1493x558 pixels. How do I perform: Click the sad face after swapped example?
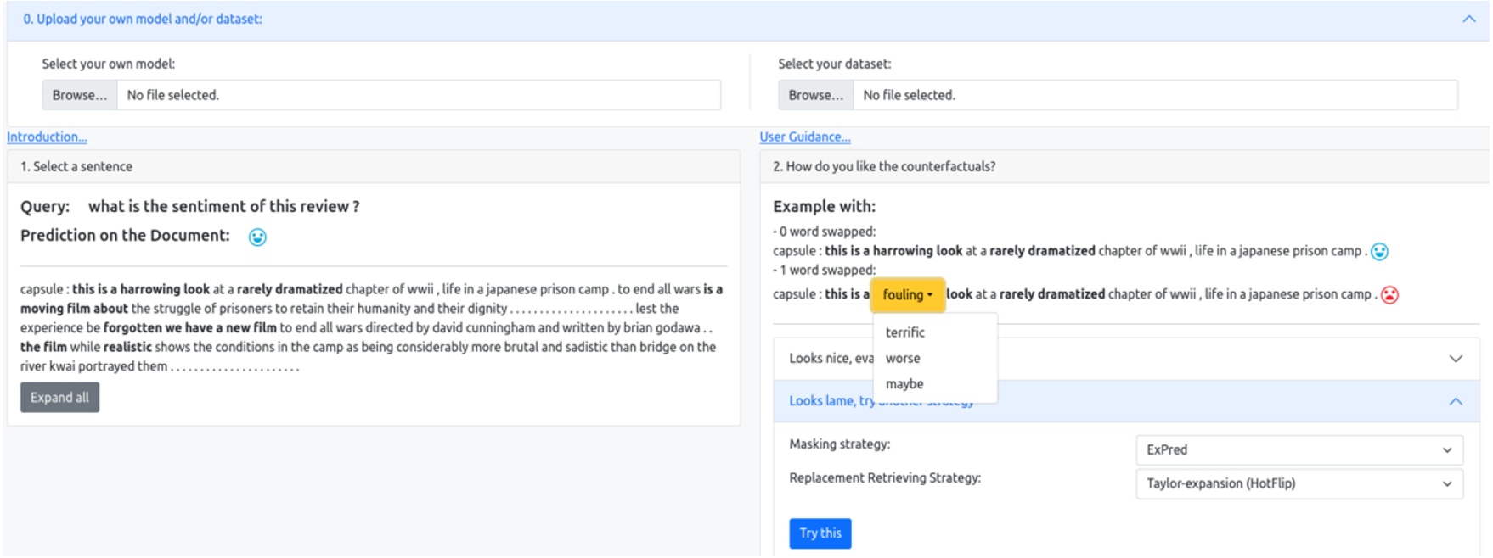coord(1389,295)
